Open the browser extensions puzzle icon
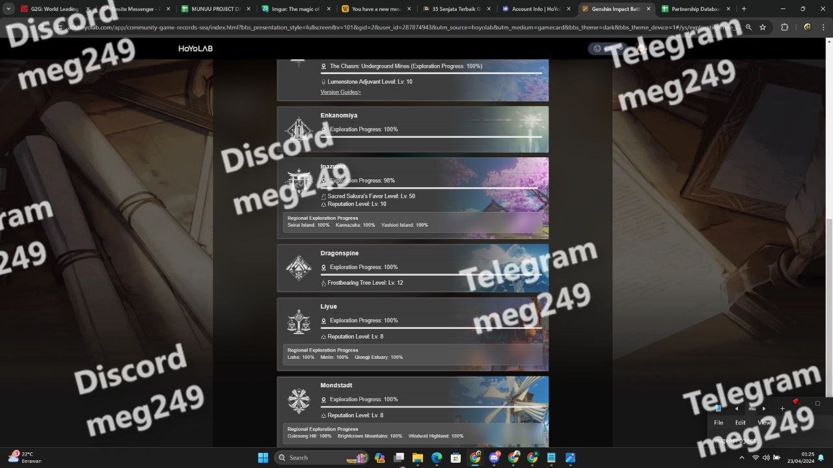Image resolution: width=833 pixels, height=468 pixels. click(784, 27)
